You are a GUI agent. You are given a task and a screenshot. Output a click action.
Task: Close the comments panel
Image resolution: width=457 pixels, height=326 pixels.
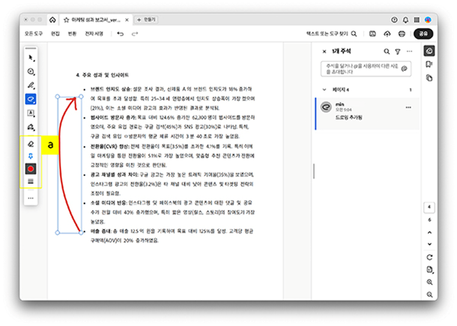point(324,52)
